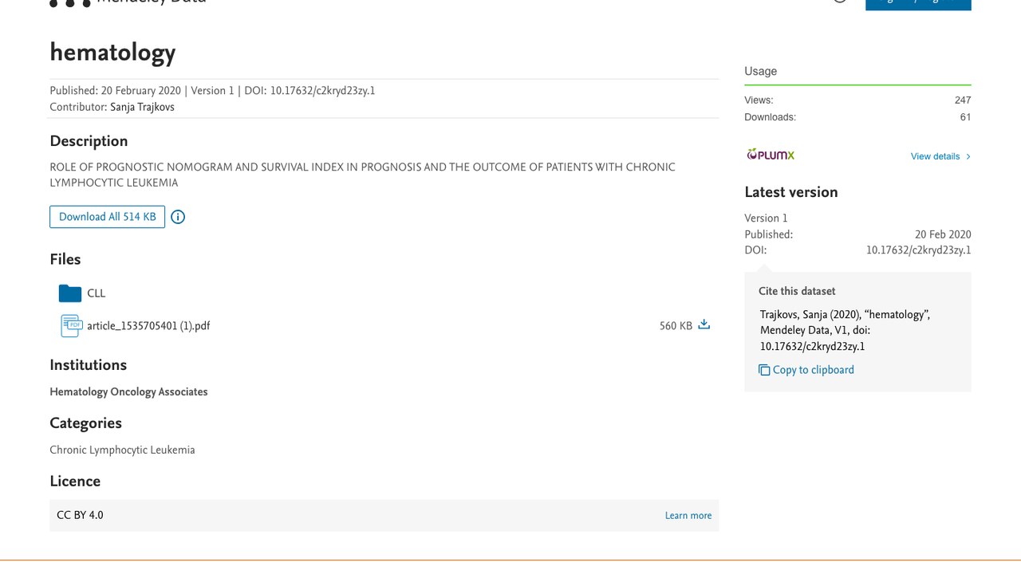Viewport: 1021px width, 574px height.
Task: Open the Learn more licence link
Action: [x=688, y=516]
